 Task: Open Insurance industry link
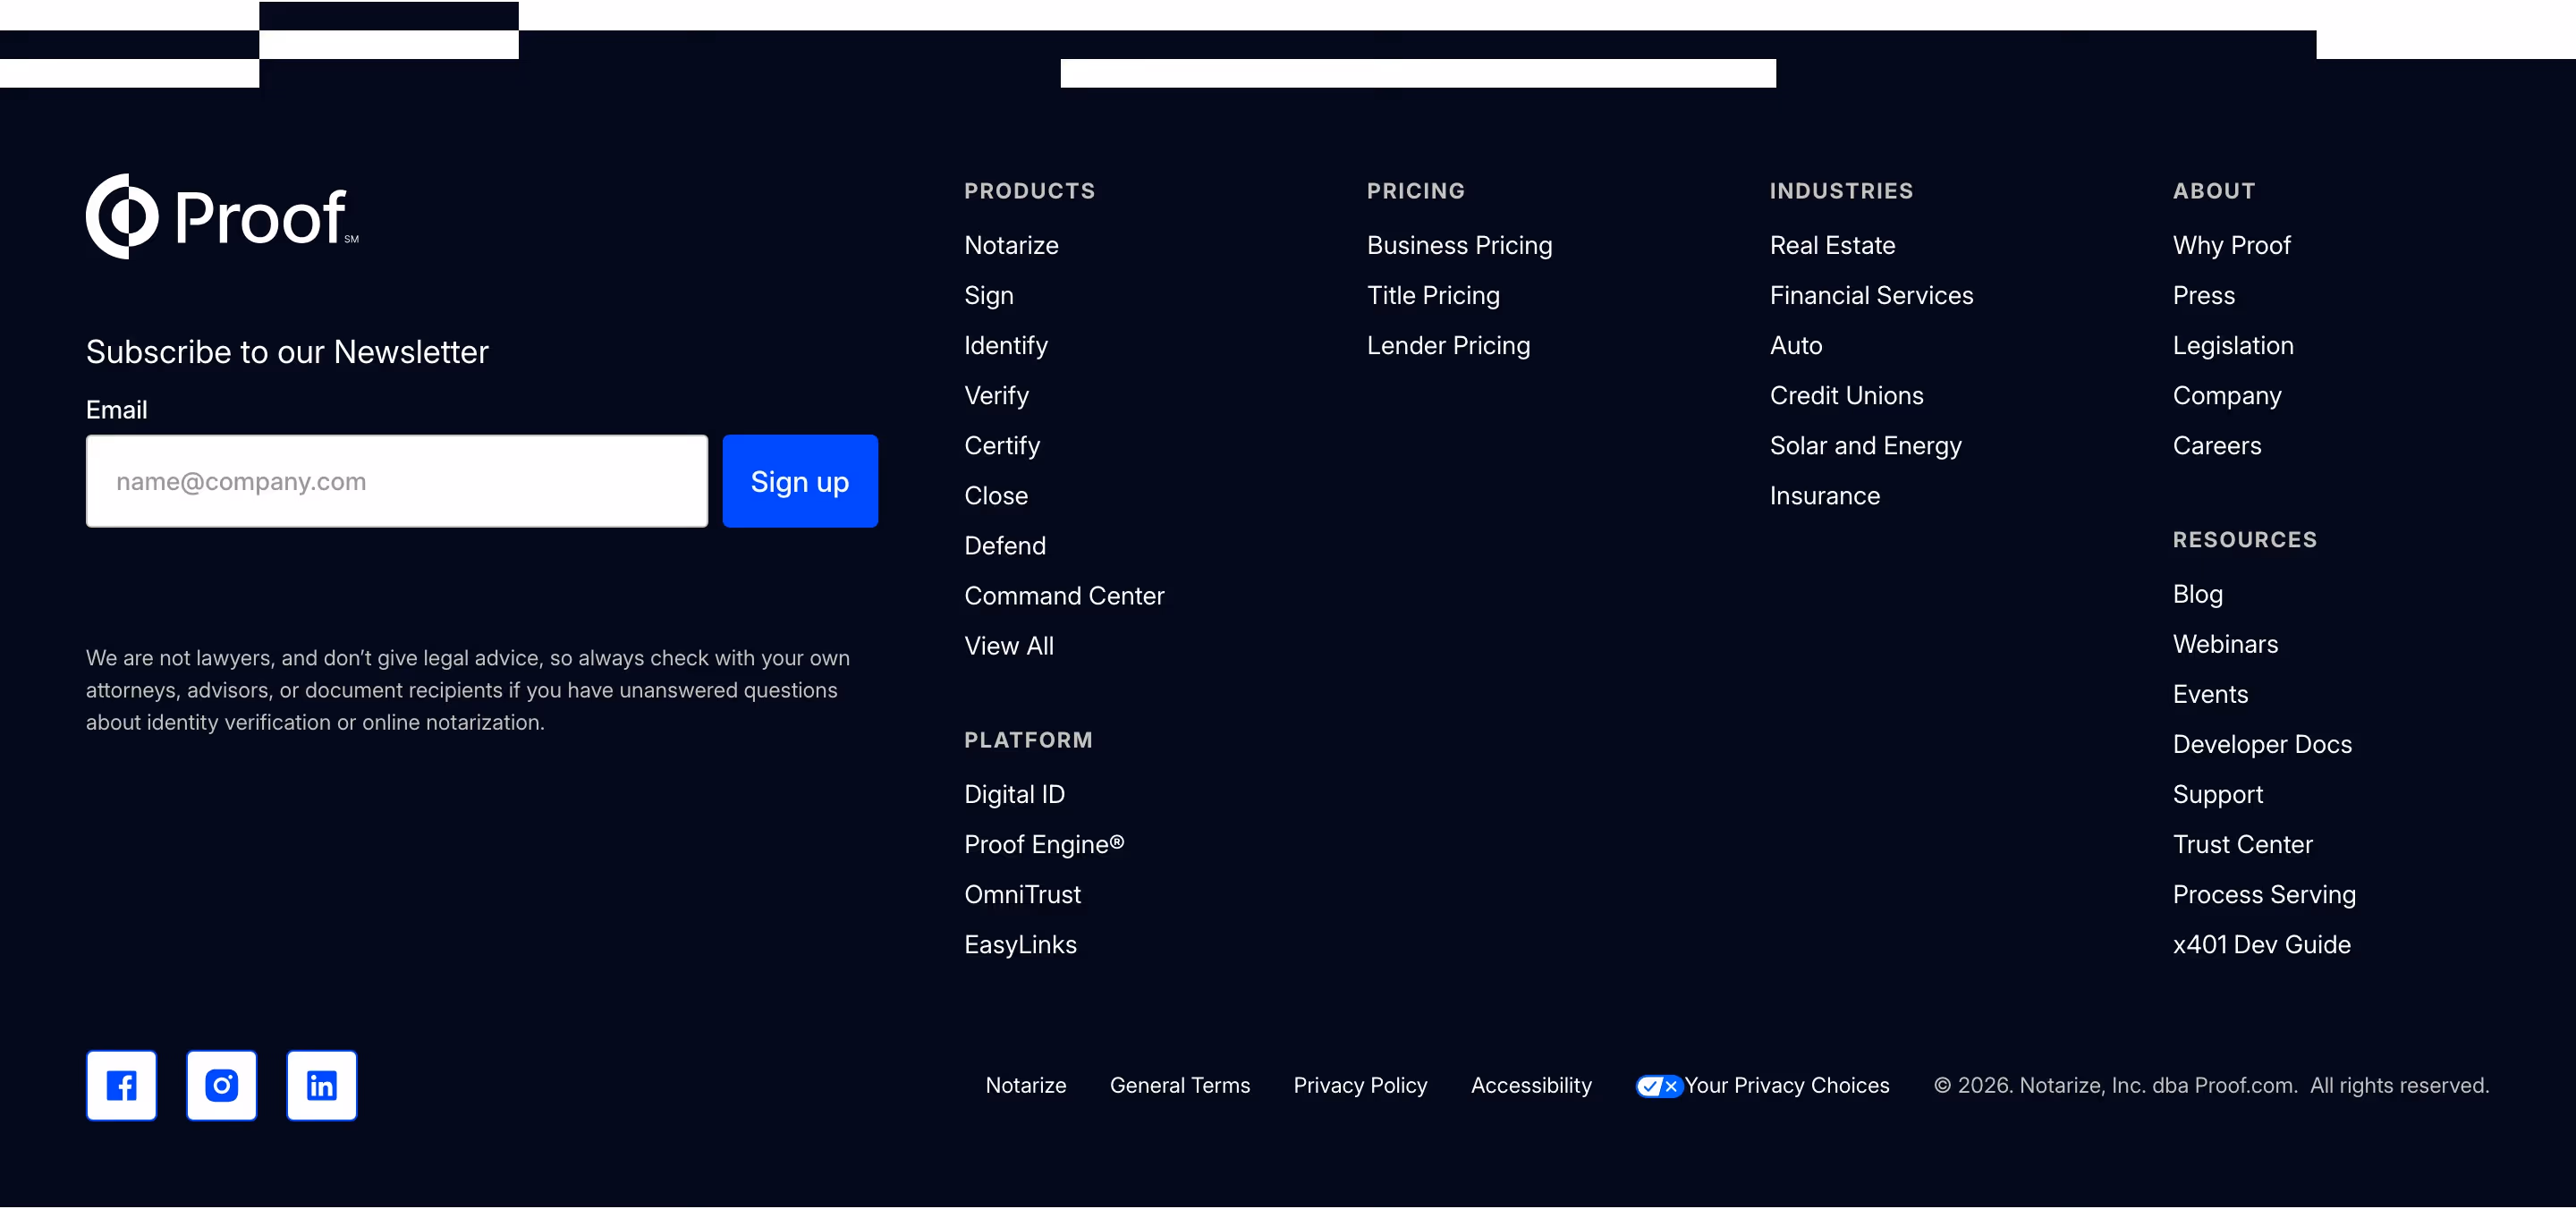(x=1824, y=495)
